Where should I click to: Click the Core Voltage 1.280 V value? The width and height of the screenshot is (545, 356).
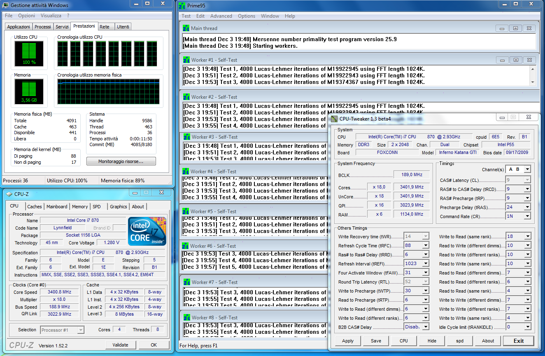[112, 243]
